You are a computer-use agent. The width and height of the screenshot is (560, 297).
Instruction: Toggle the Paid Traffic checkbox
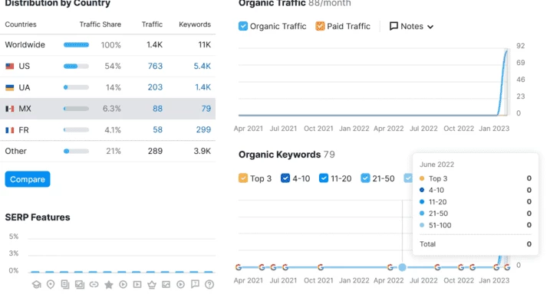click(x=320, y=26)
